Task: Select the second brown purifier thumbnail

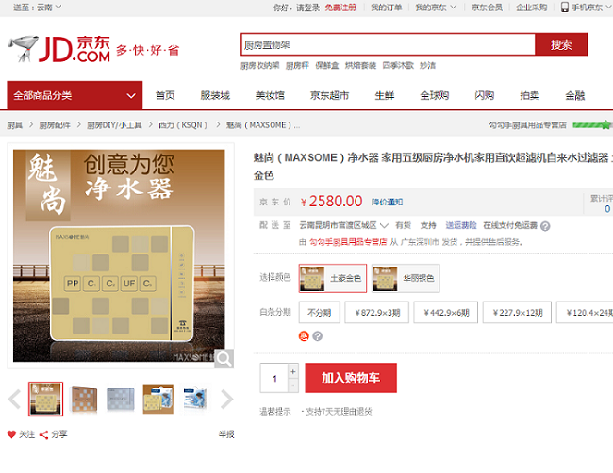Action: point(83,399)
